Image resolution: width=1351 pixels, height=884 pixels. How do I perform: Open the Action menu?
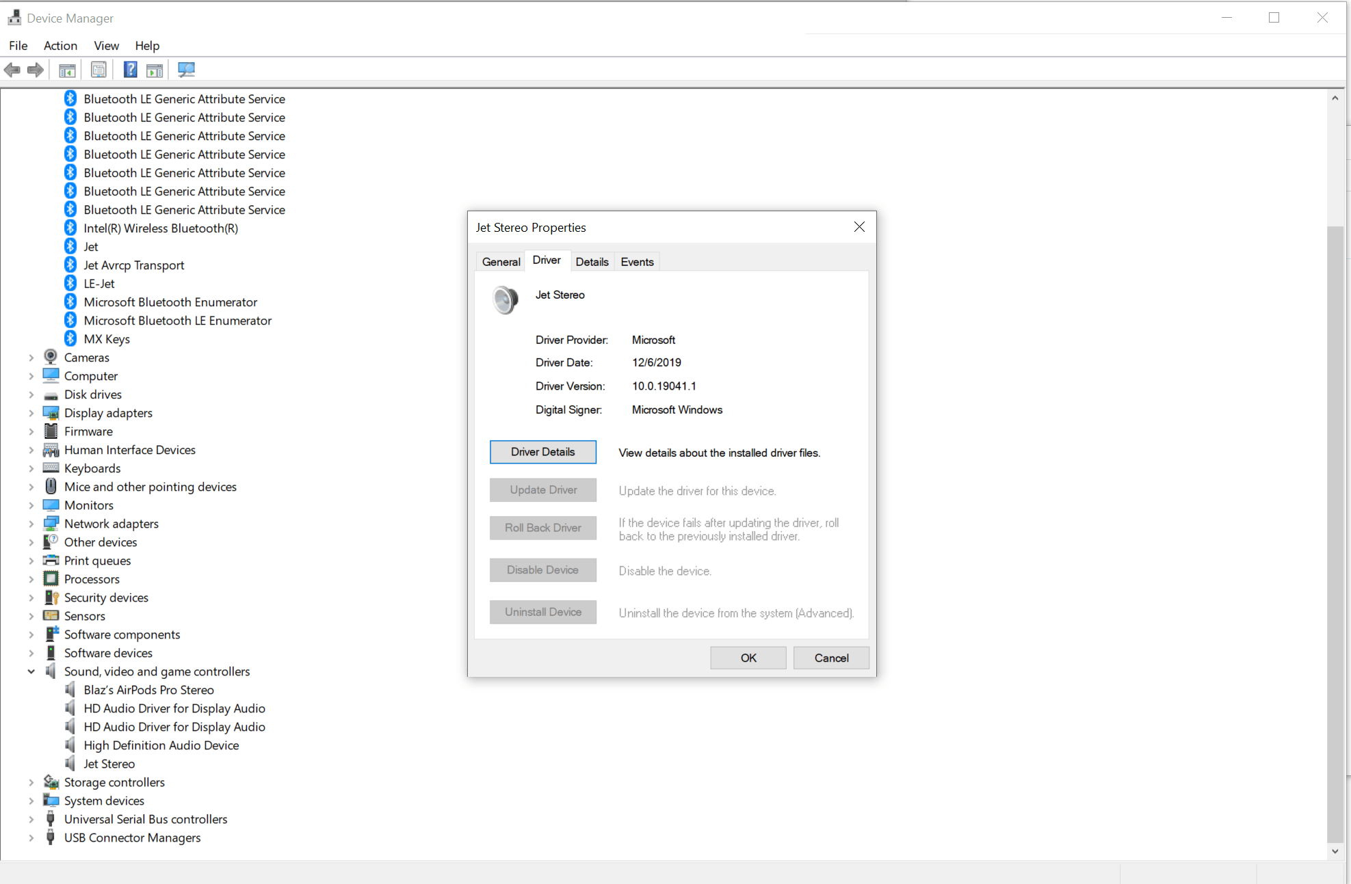point(60,45)
